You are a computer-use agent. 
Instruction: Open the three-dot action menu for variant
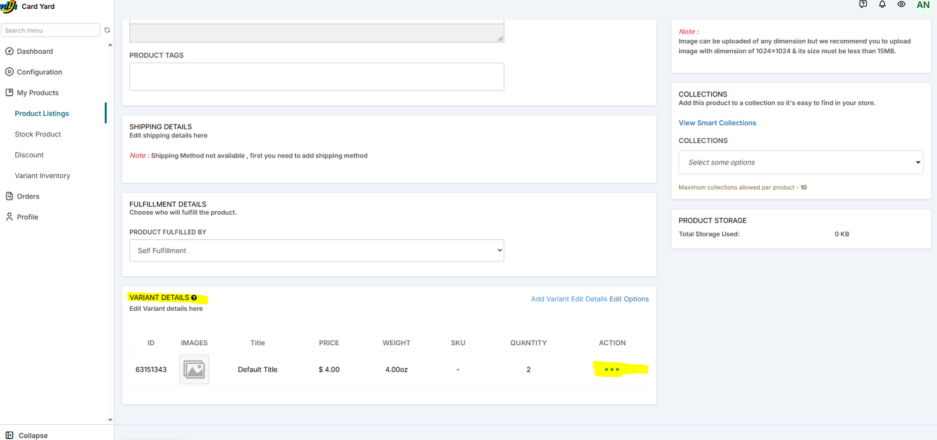pos(611,370)
